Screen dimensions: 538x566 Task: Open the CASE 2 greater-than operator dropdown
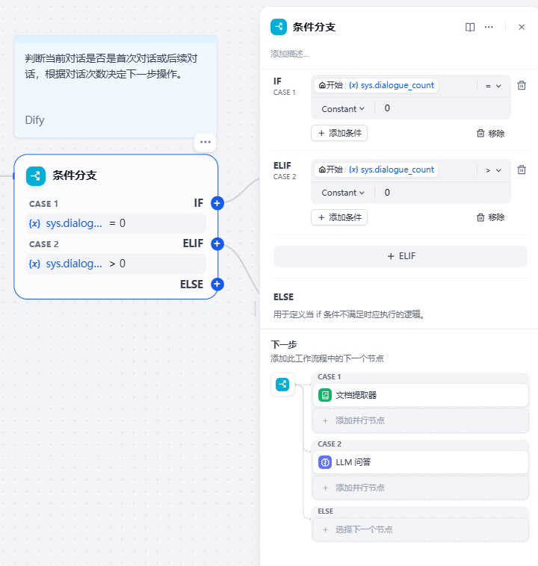(x=493, y=170)
